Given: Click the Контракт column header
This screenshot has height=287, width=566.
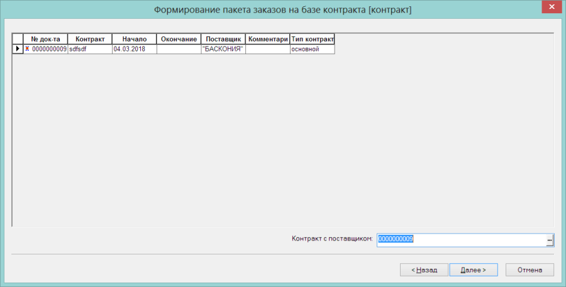Looking at the screenshot, I should (90, 39).
